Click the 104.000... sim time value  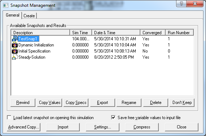point(81,39)
